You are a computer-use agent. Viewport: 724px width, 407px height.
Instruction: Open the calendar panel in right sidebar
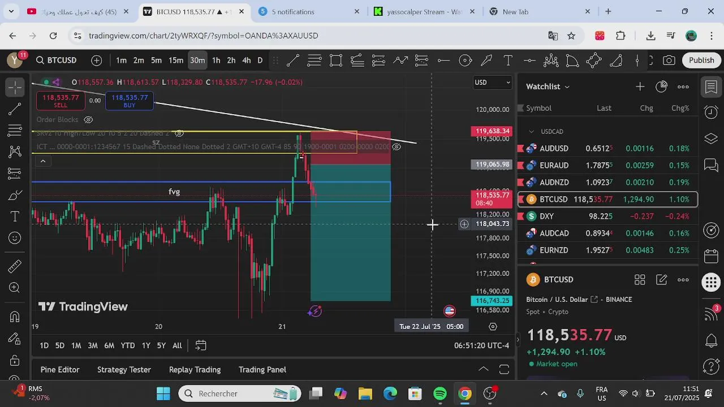(x=711, y=256)
